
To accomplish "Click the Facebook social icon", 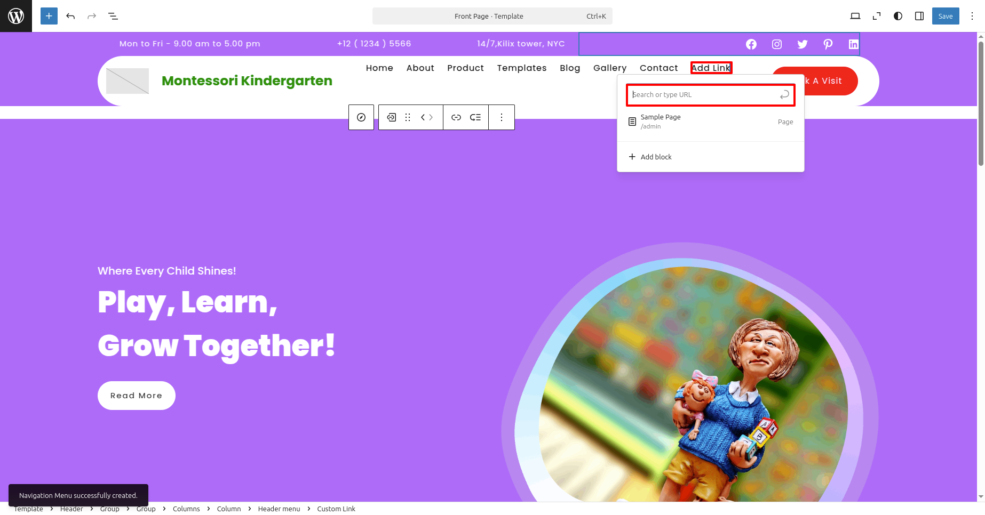I will pos(751,44).
